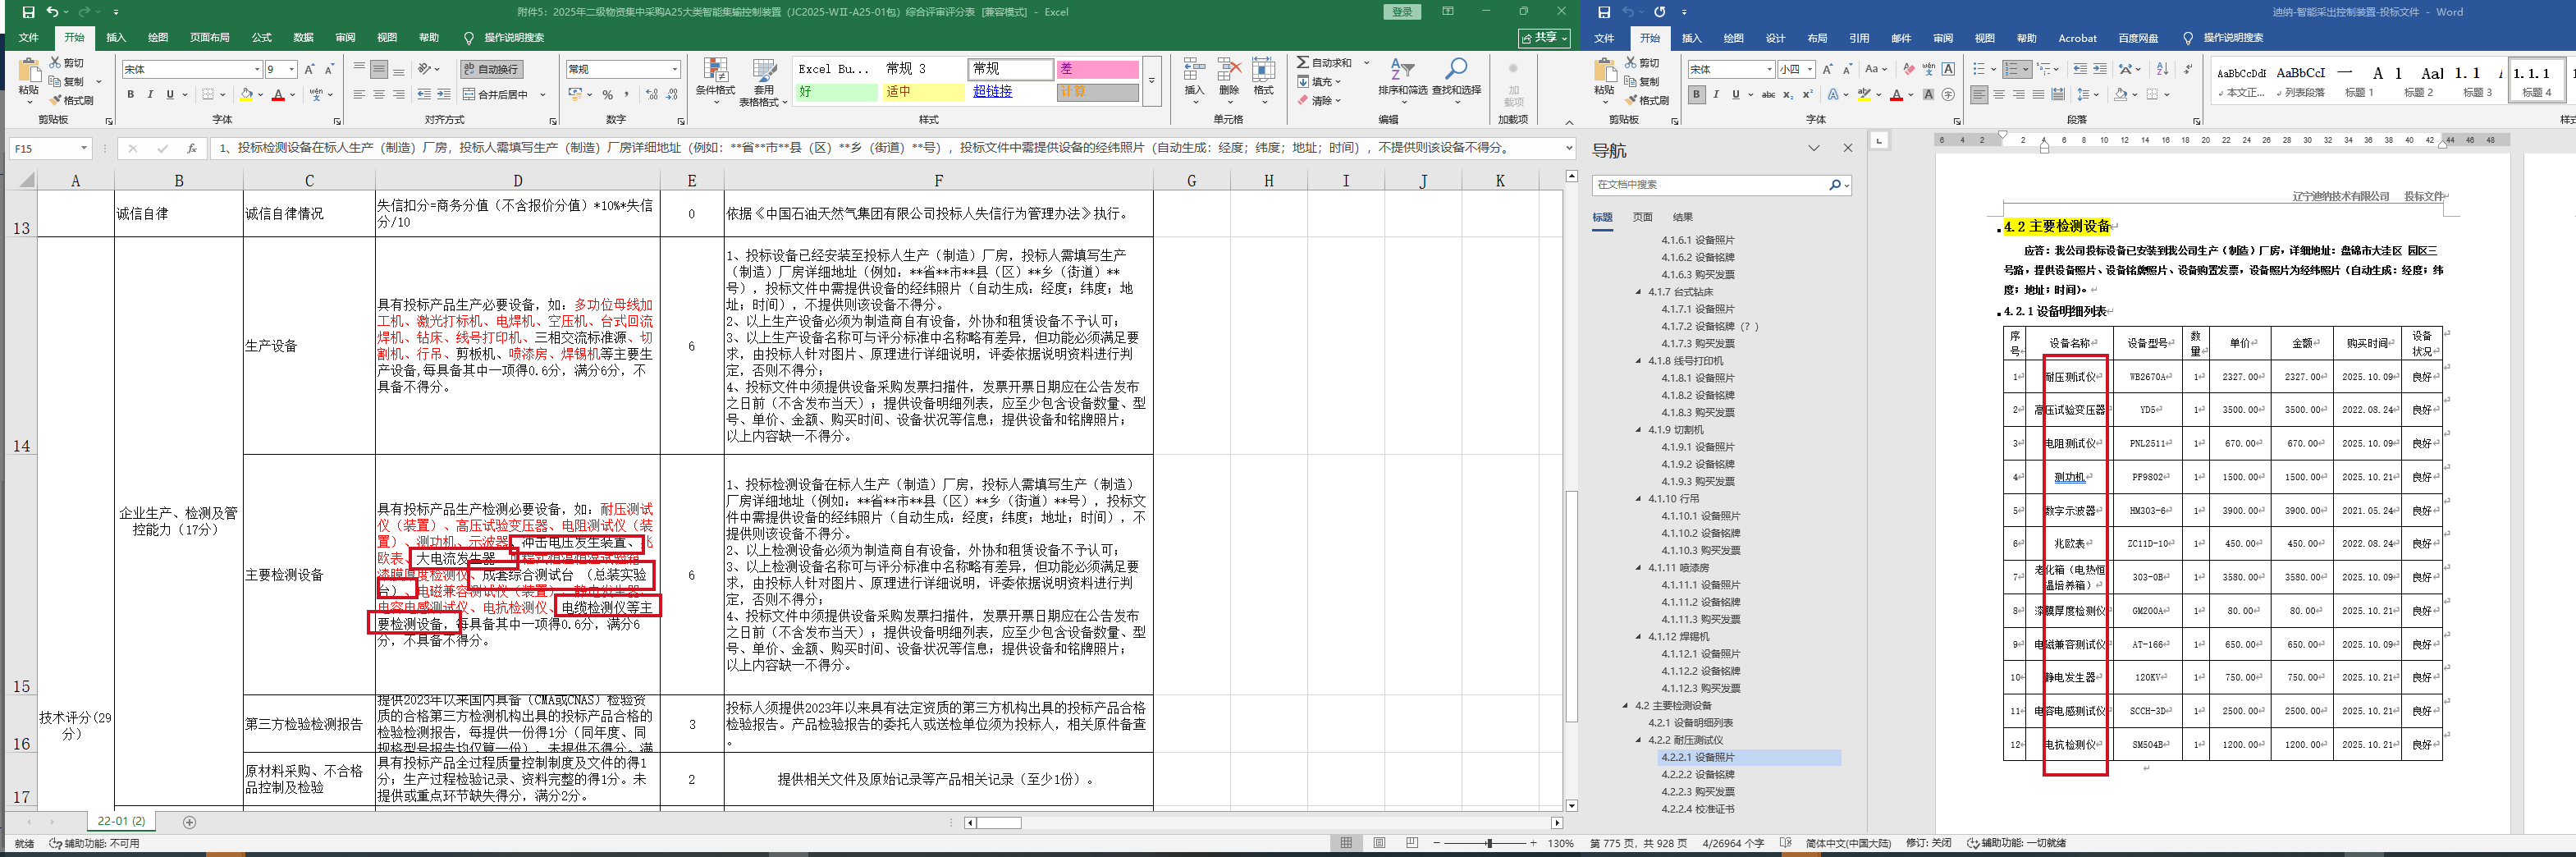
Task: Collapse the 4.1.7 台式钻床 navigation heading
Action: pyautogui.click(x=1638, y=292)
